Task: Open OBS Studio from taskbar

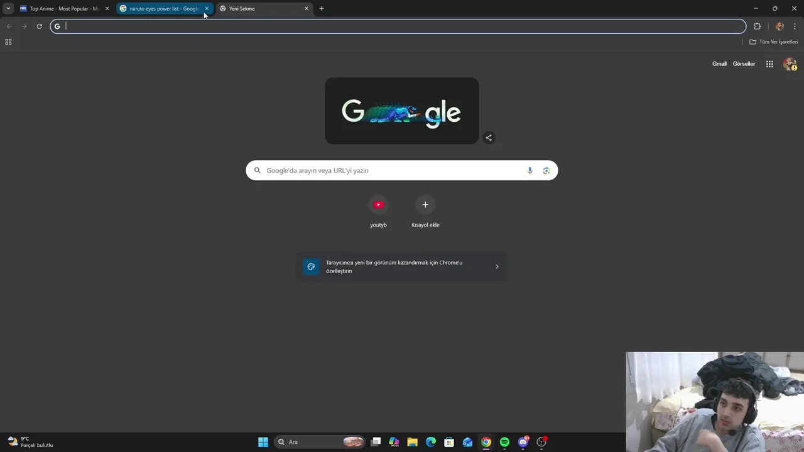Action: click(541, 442)
